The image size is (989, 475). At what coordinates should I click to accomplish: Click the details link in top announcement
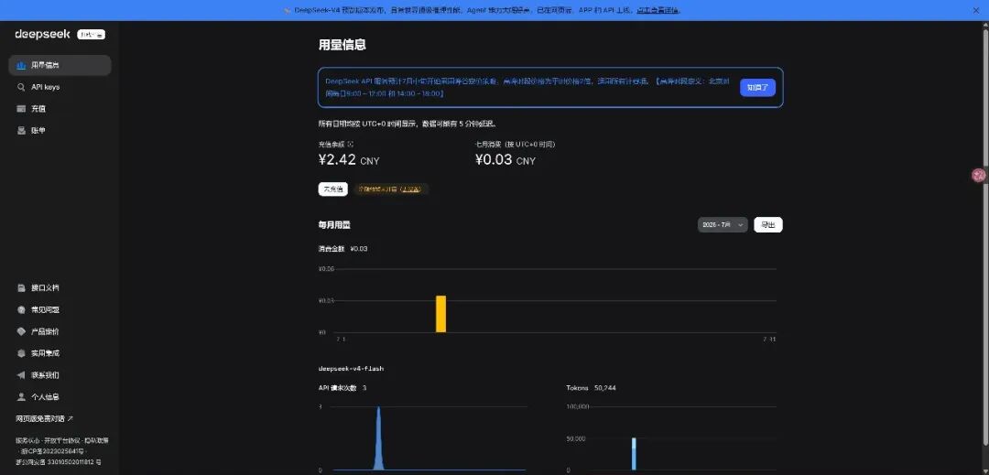click(658, 10)
